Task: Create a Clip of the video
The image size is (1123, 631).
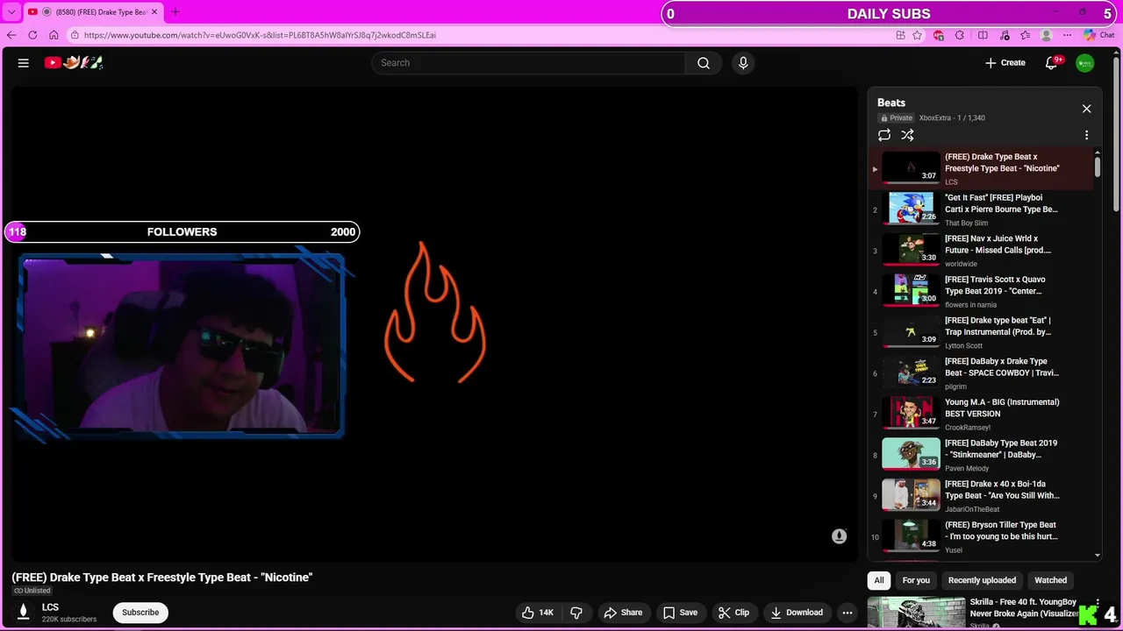Action: point(733,613)
